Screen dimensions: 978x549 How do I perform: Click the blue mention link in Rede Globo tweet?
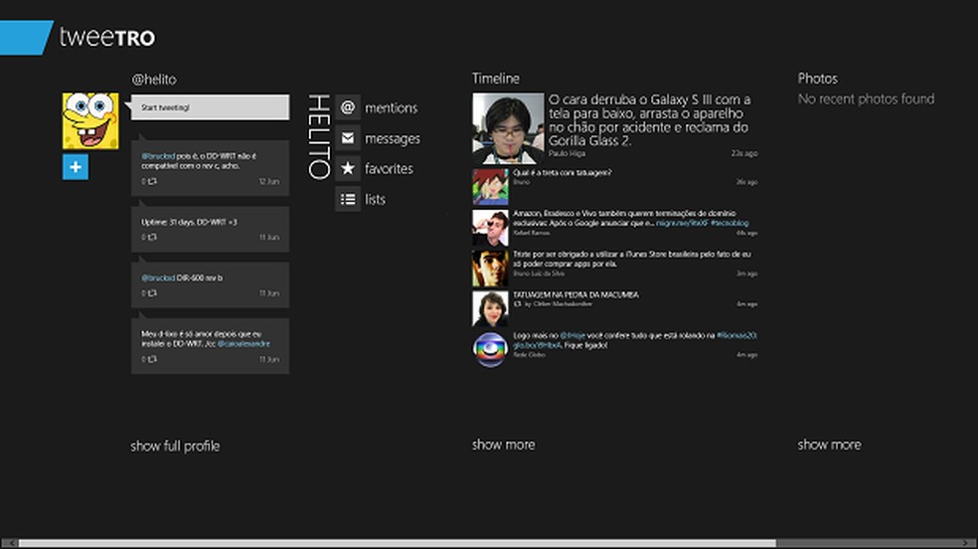point(572,335)
